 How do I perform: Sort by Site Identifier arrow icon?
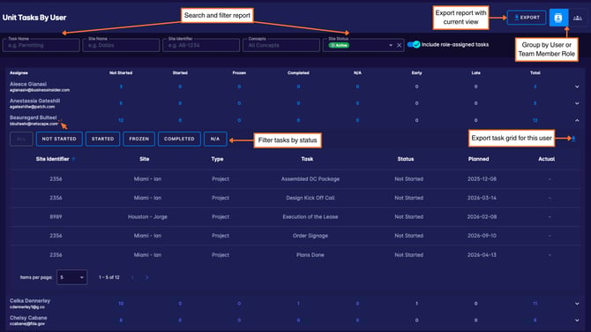coord(74,159)
